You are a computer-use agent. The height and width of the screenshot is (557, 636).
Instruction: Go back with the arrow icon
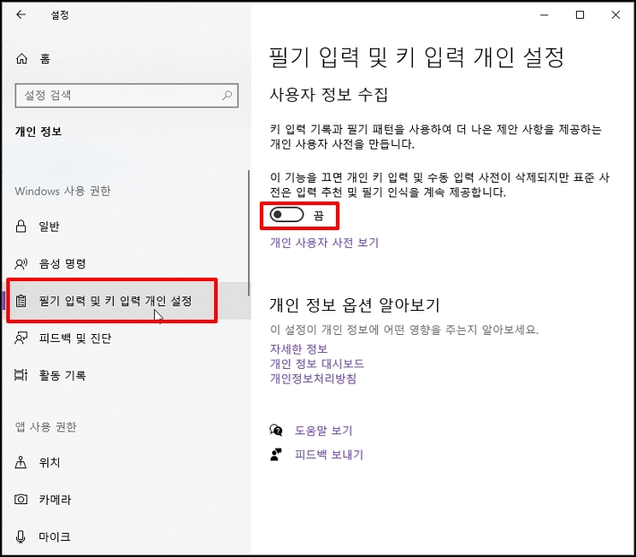[x=21, y=15]
